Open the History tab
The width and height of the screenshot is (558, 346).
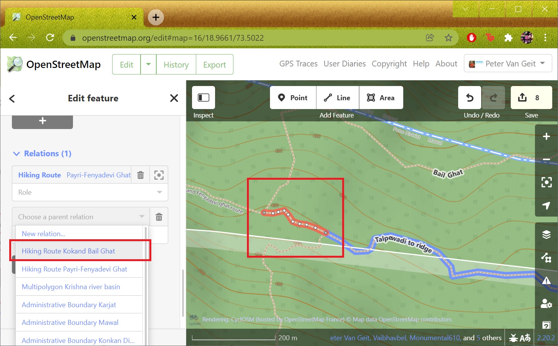(x=176, y=65)
